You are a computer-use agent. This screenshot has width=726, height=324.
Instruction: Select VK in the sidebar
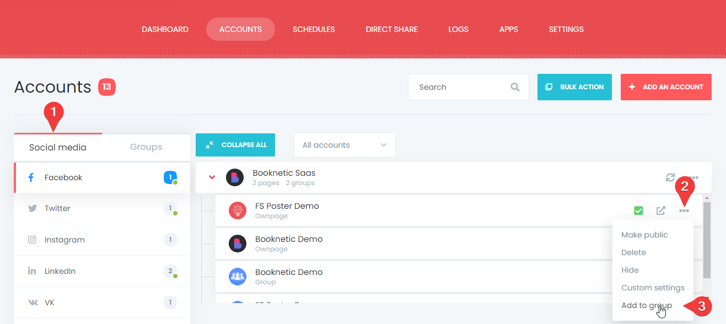pos(102,303)
